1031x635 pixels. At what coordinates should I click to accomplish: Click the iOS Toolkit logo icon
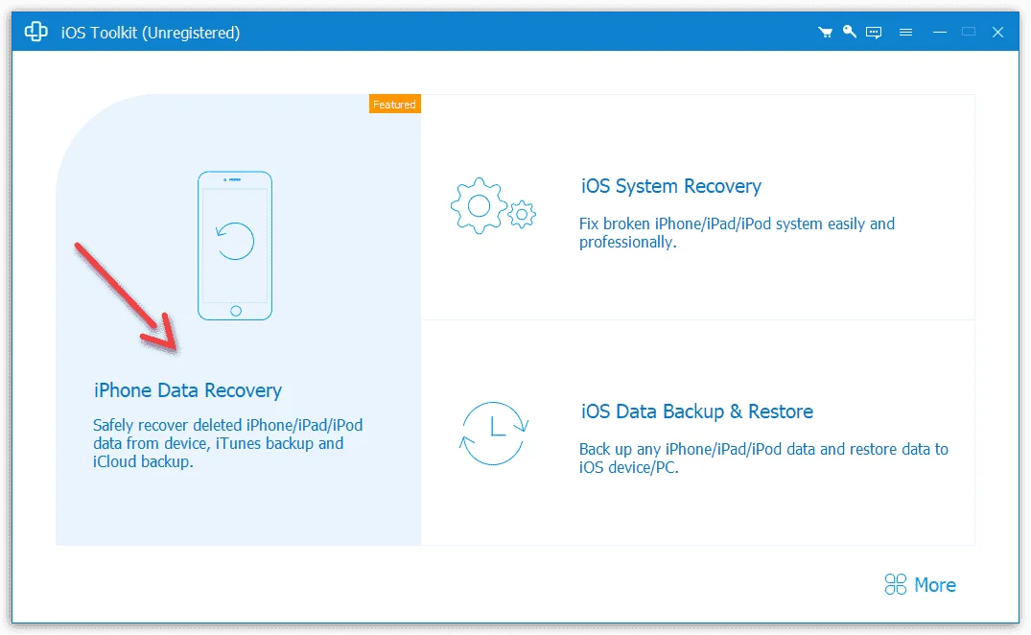(36, 32)
